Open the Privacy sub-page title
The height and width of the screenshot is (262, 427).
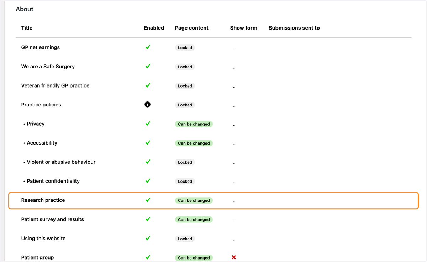[x=36, y=124]
